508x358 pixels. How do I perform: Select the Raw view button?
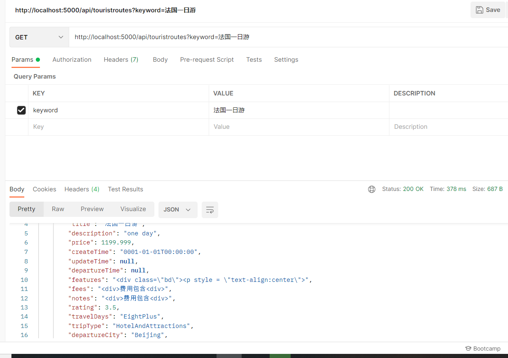58,209
